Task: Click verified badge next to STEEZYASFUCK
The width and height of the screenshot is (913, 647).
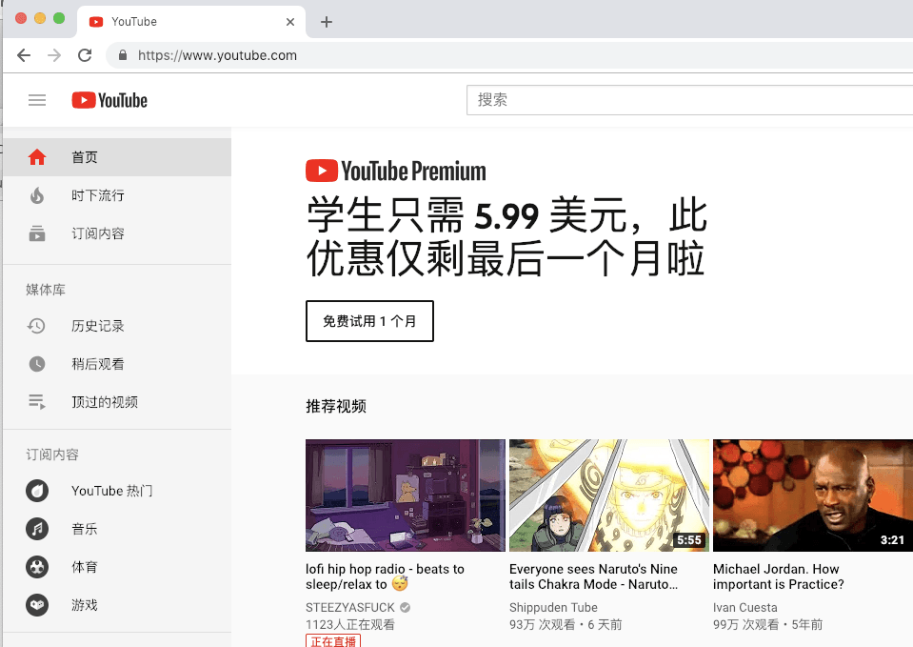Action: 406,607
